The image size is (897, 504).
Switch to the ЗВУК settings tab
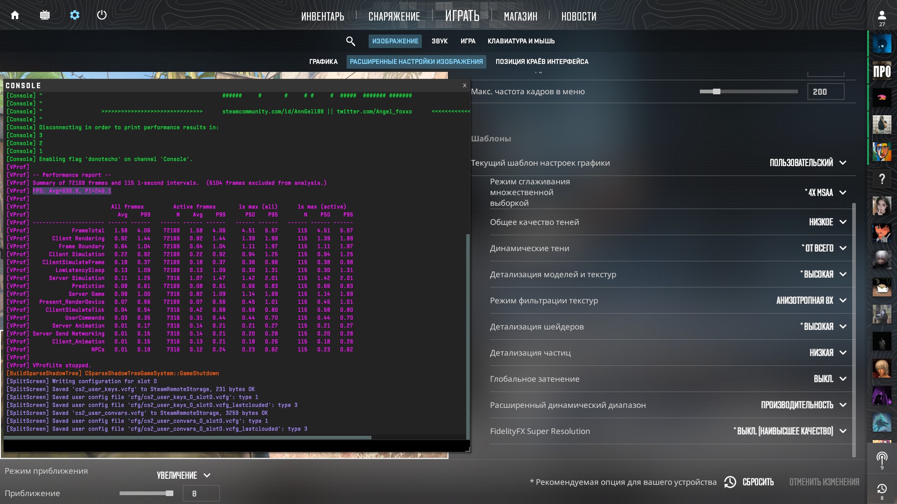[439, 42]
